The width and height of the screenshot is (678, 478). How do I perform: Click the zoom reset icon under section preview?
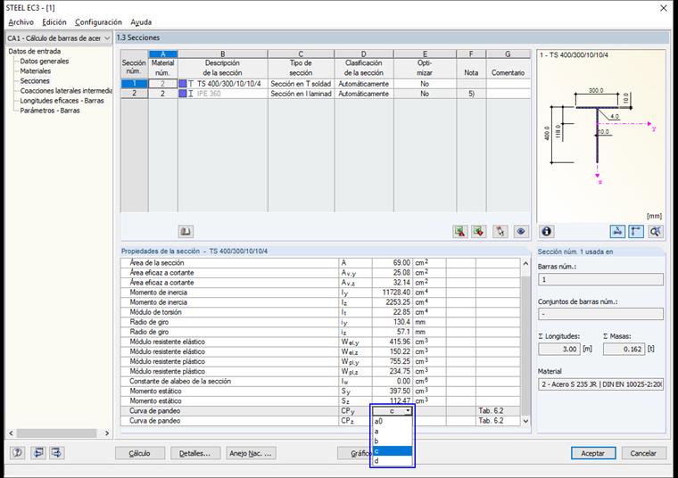pyautogui.click(x=655, y=231)
